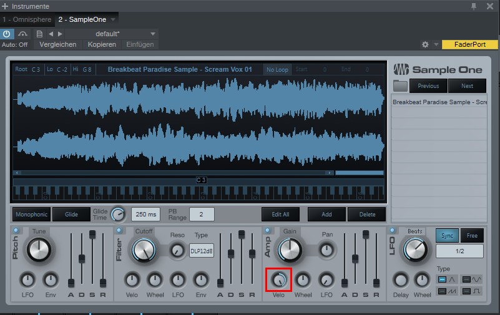Viewport: 500px width, 315px height.
Task: Click the Pitch envelope Decay slider
Action: point(82,259)
